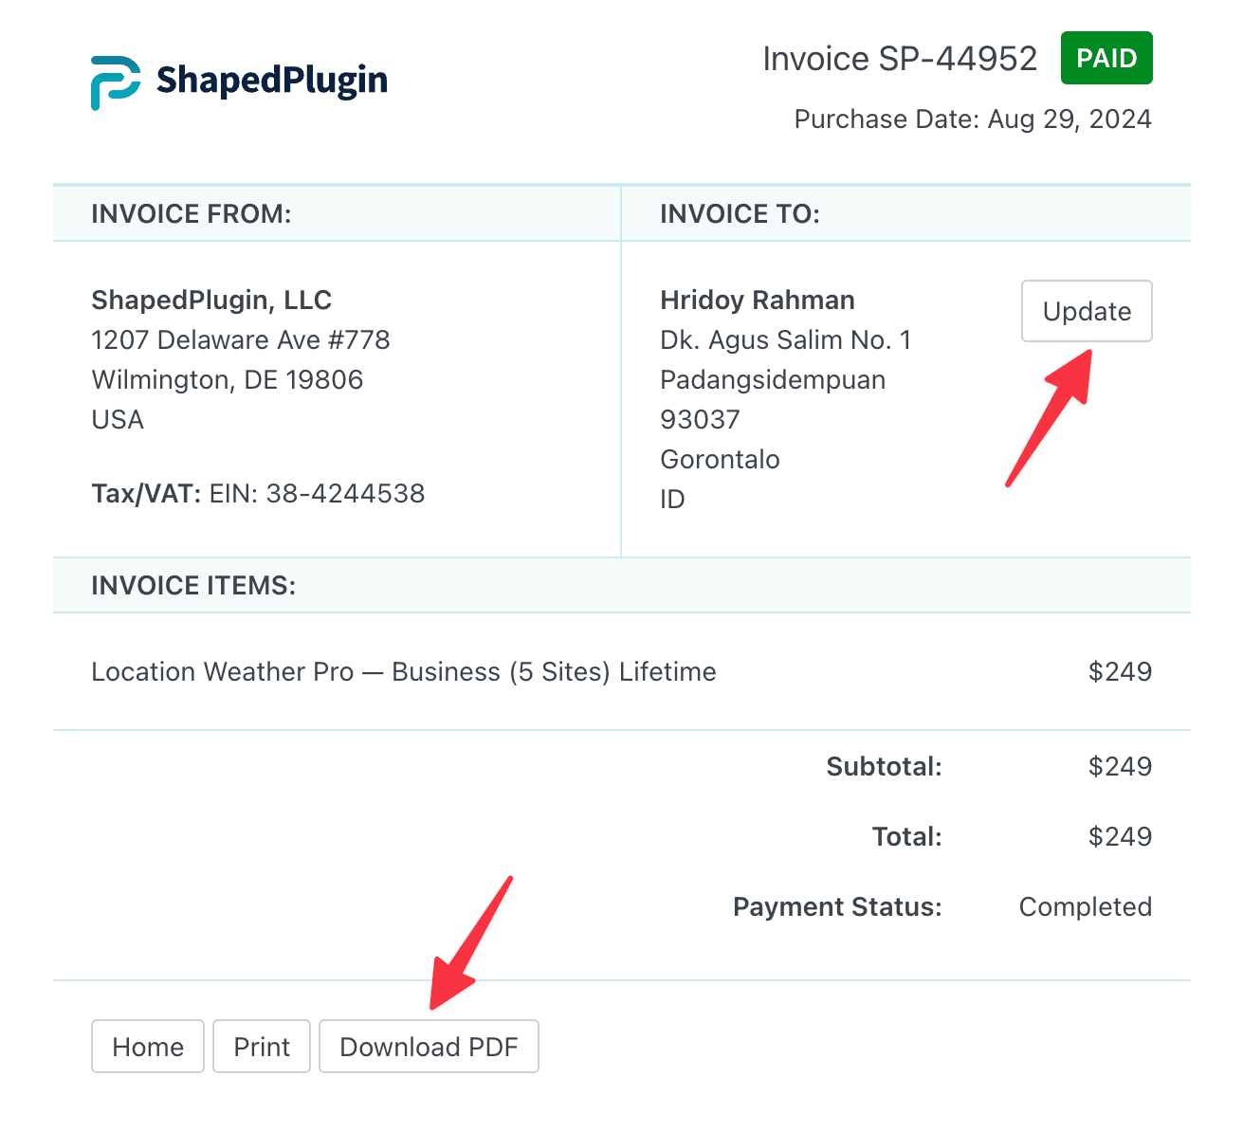Click the Total label

pos(906,837)
